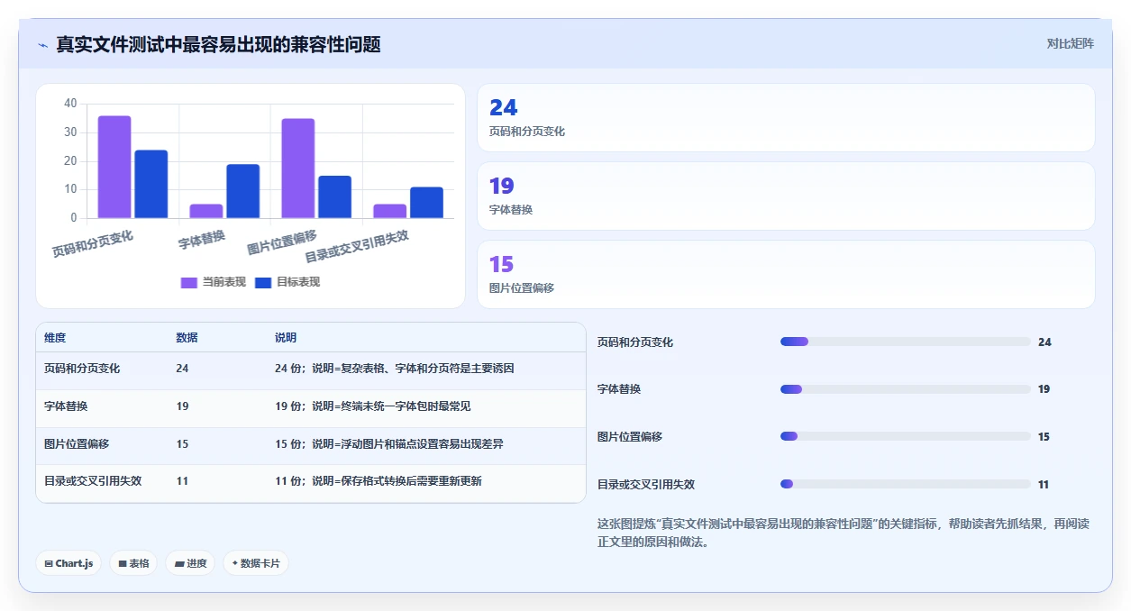Click description '24 份；说明=复杂表格、字体和分页符是主要诱因'

pyautogui.click(x=395, y=369)
